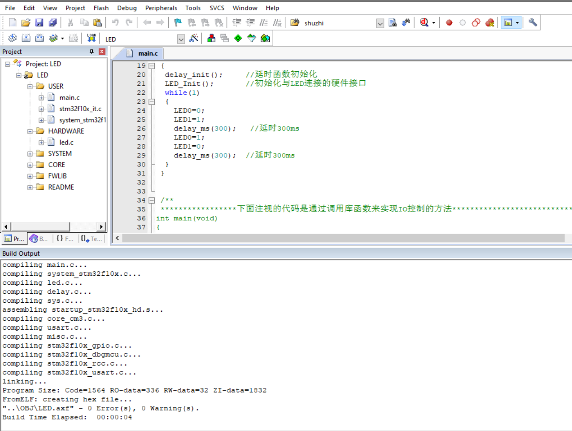Collapse the USER folder
The height and width of the screenshot is (431, 572).
tap(30, 87)
